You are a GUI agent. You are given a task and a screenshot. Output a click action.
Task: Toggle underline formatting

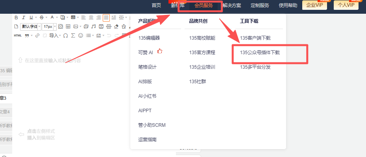[x=31, y=18]
